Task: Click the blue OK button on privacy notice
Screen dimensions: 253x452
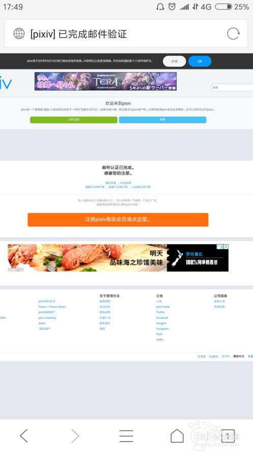Action: [200, 61]
